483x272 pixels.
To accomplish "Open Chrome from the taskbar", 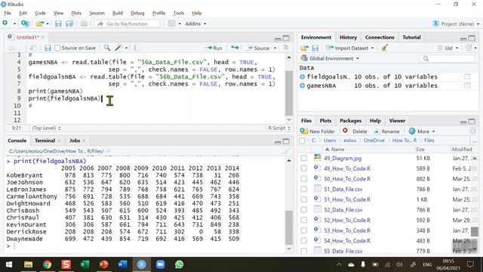I will (47, 264).
